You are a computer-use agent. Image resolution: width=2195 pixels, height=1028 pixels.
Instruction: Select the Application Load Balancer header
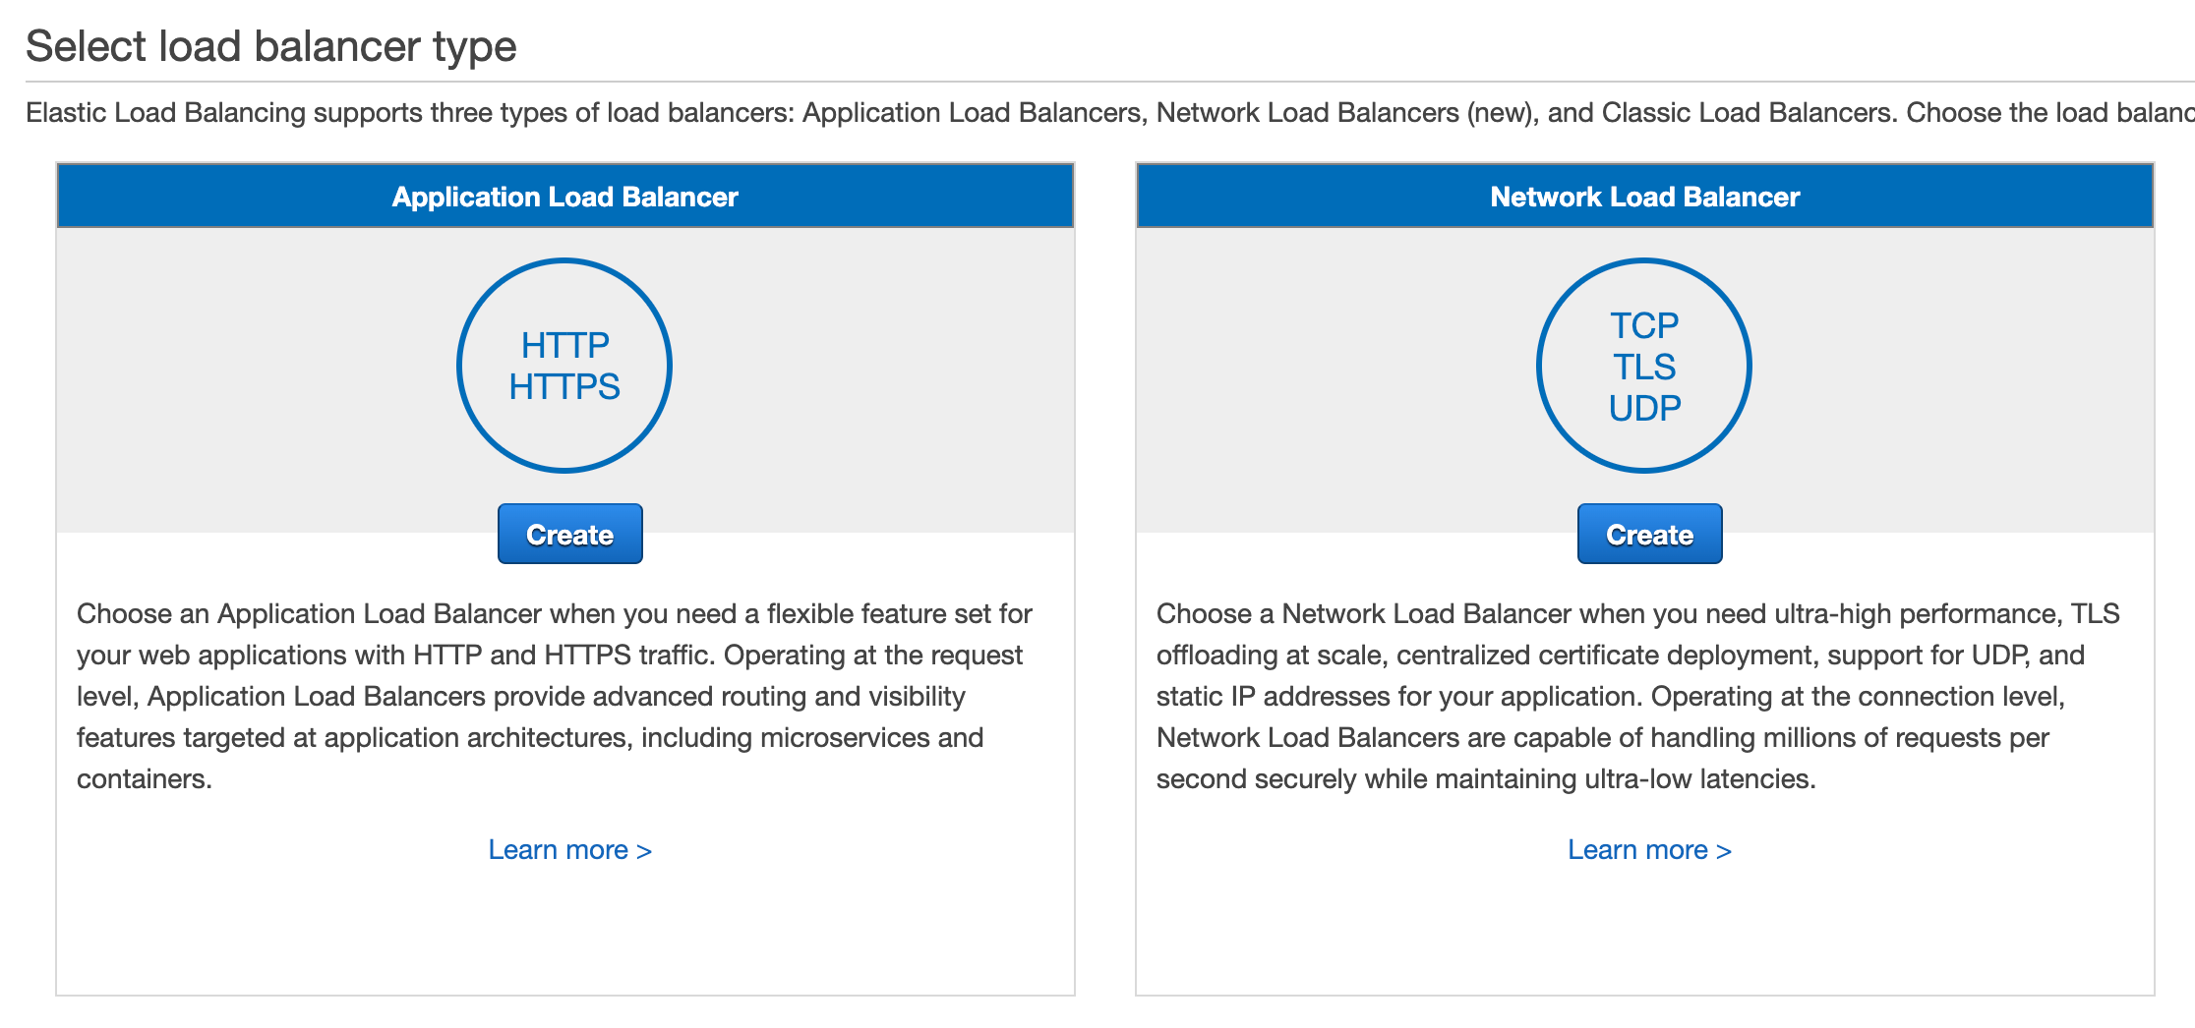565,197
